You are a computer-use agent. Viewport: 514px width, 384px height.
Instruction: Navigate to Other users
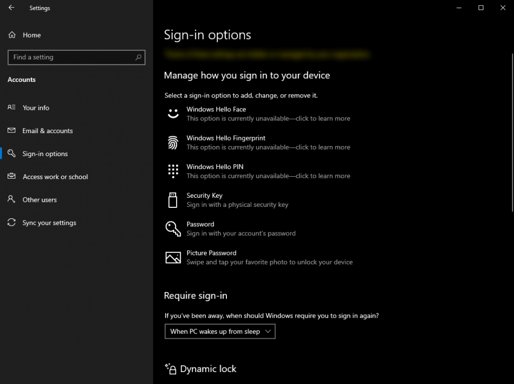(76, 199)
